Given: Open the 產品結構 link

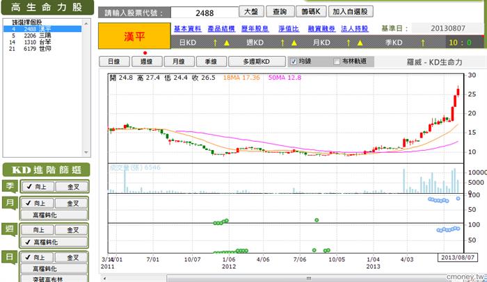Looking at the screenshot, I should click(x=221, y=28).
